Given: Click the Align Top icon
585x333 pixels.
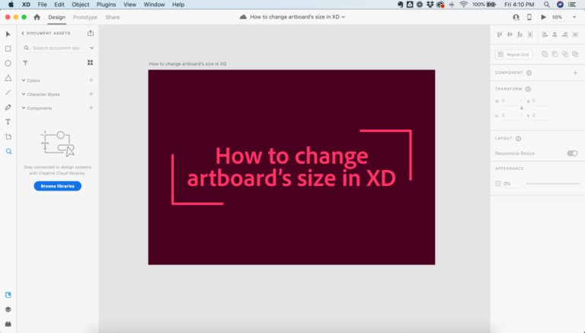Looking at the screenshot, I should pos(500,34).
